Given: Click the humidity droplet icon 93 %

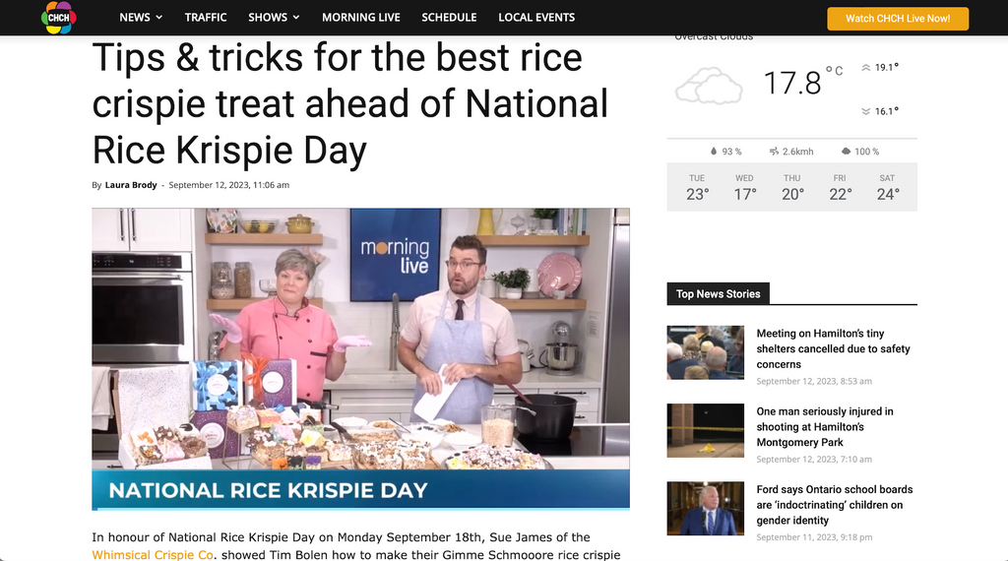Looking at the screenshot, I should tap(714, 151).
